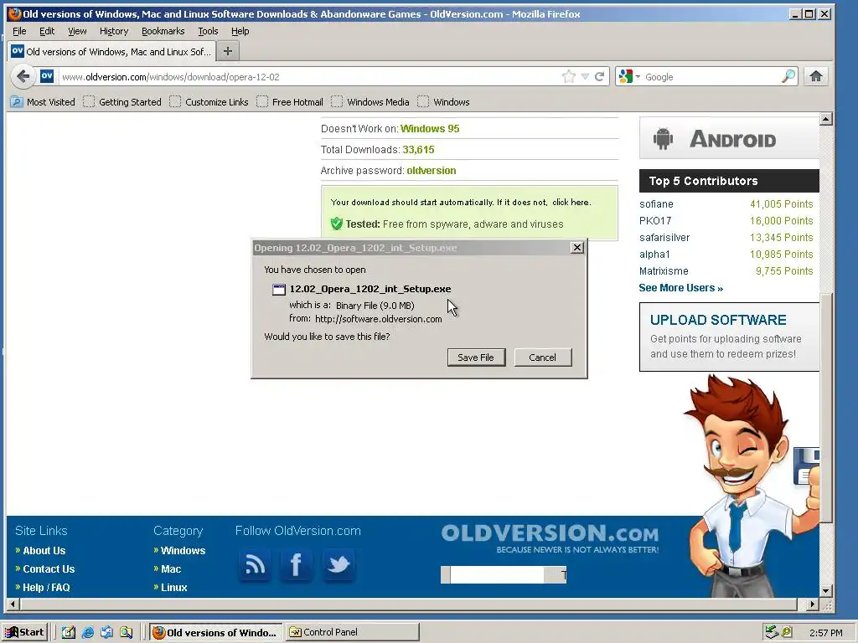Viewport: 858px width, 643px height.
Task: Click the footer search input field
Action: [498, 574]
